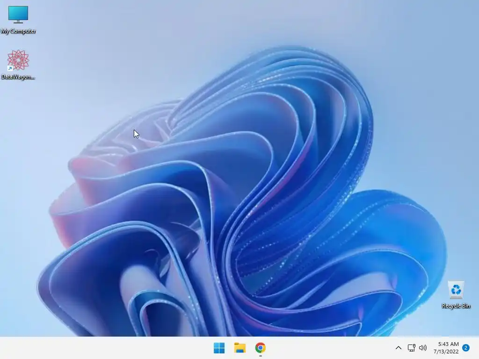Open Google Chrome from the taskbar

[260, 348]
